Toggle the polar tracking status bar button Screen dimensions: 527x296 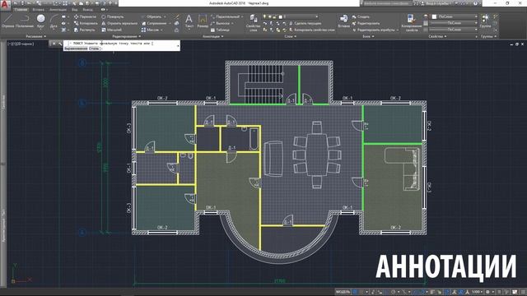pos(394,292)
